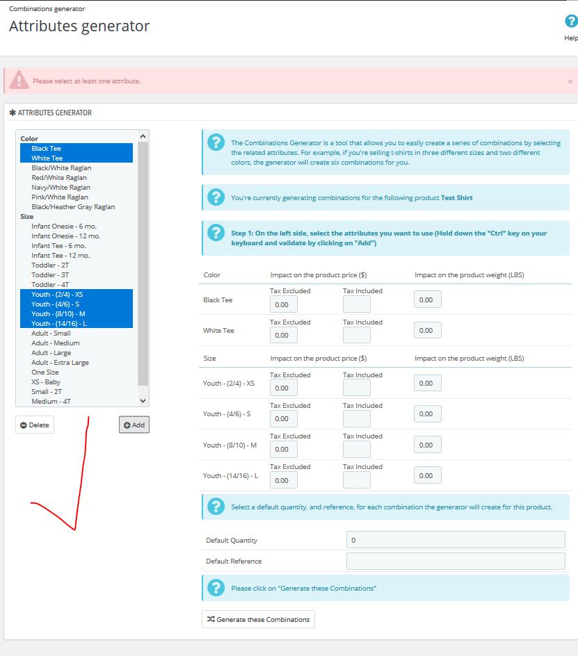Click the Default Reference input field

tap(456, 561)
